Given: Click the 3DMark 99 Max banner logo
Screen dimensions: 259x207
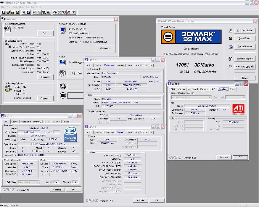Looking at the screenshot, I should (x=191, y=37).
